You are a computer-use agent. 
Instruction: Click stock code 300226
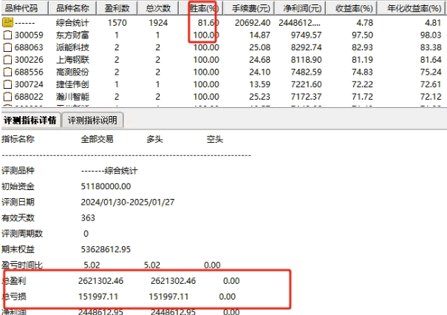point(29,60)
